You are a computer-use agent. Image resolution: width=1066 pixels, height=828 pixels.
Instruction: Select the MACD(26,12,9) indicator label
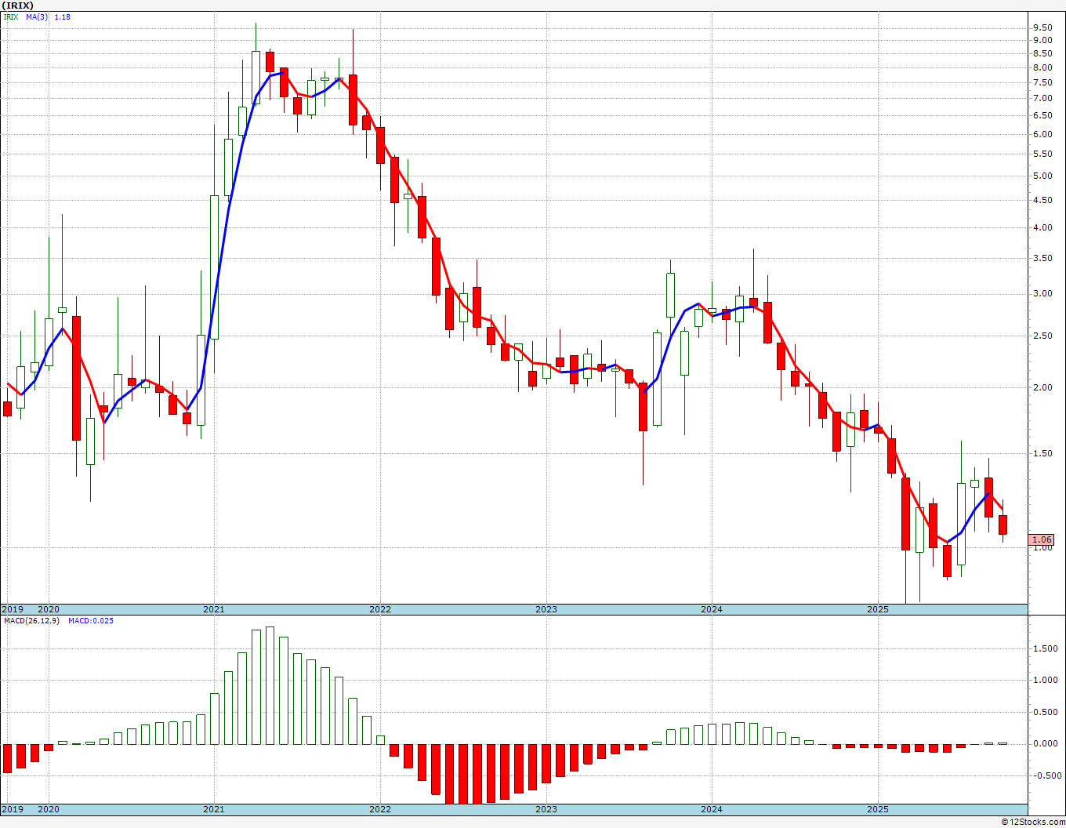31,621
